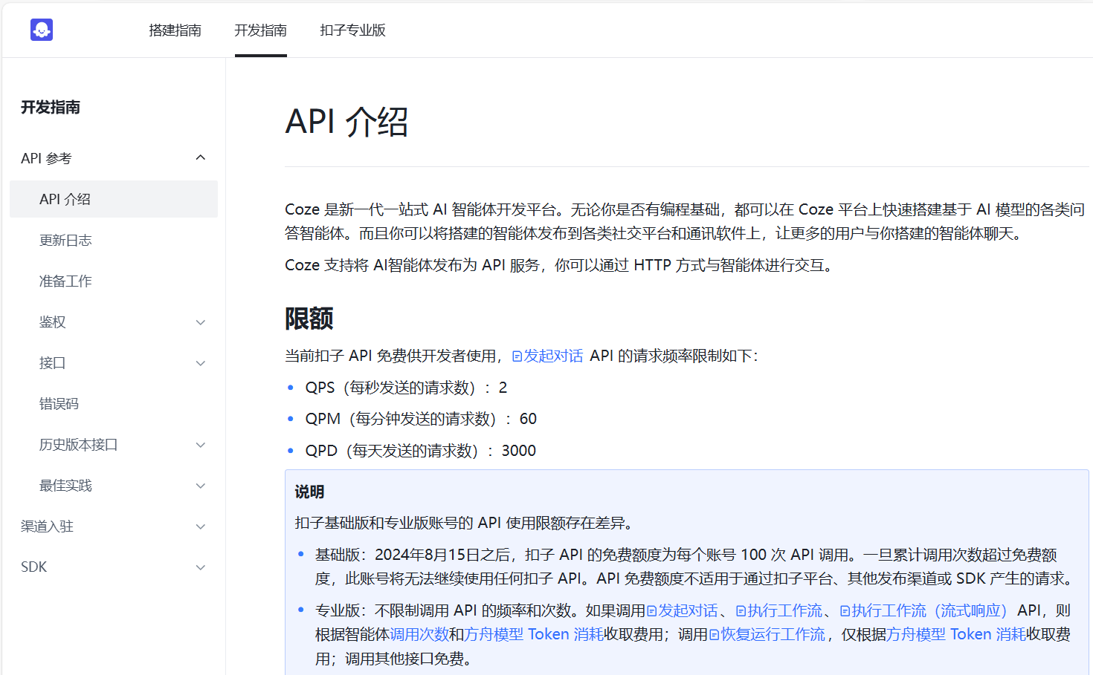1093x675 pixels.
Task: Open the 恢复运行工作流 link
Action: coord(773,634)
